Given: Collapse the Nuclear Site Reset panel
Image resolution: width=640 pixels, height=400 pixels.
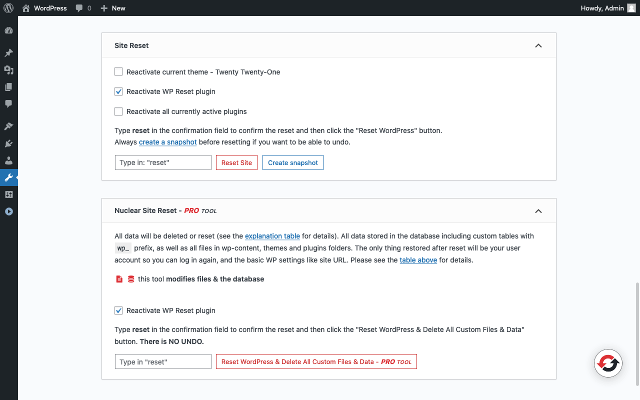Looking at the screenshot, I should pos(538,211).
